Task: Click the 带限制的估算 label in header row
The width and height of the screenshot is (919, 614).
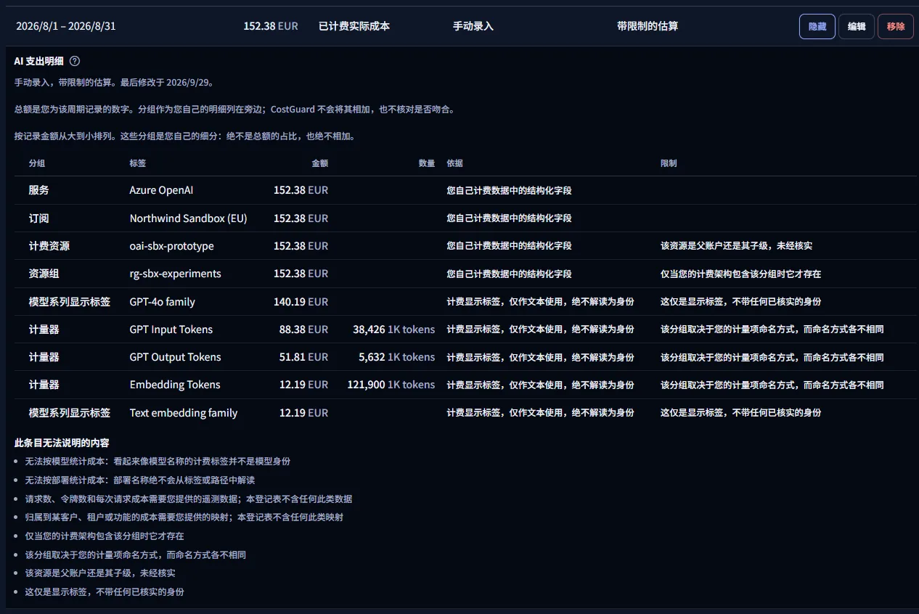Action: tap(648, 26)
